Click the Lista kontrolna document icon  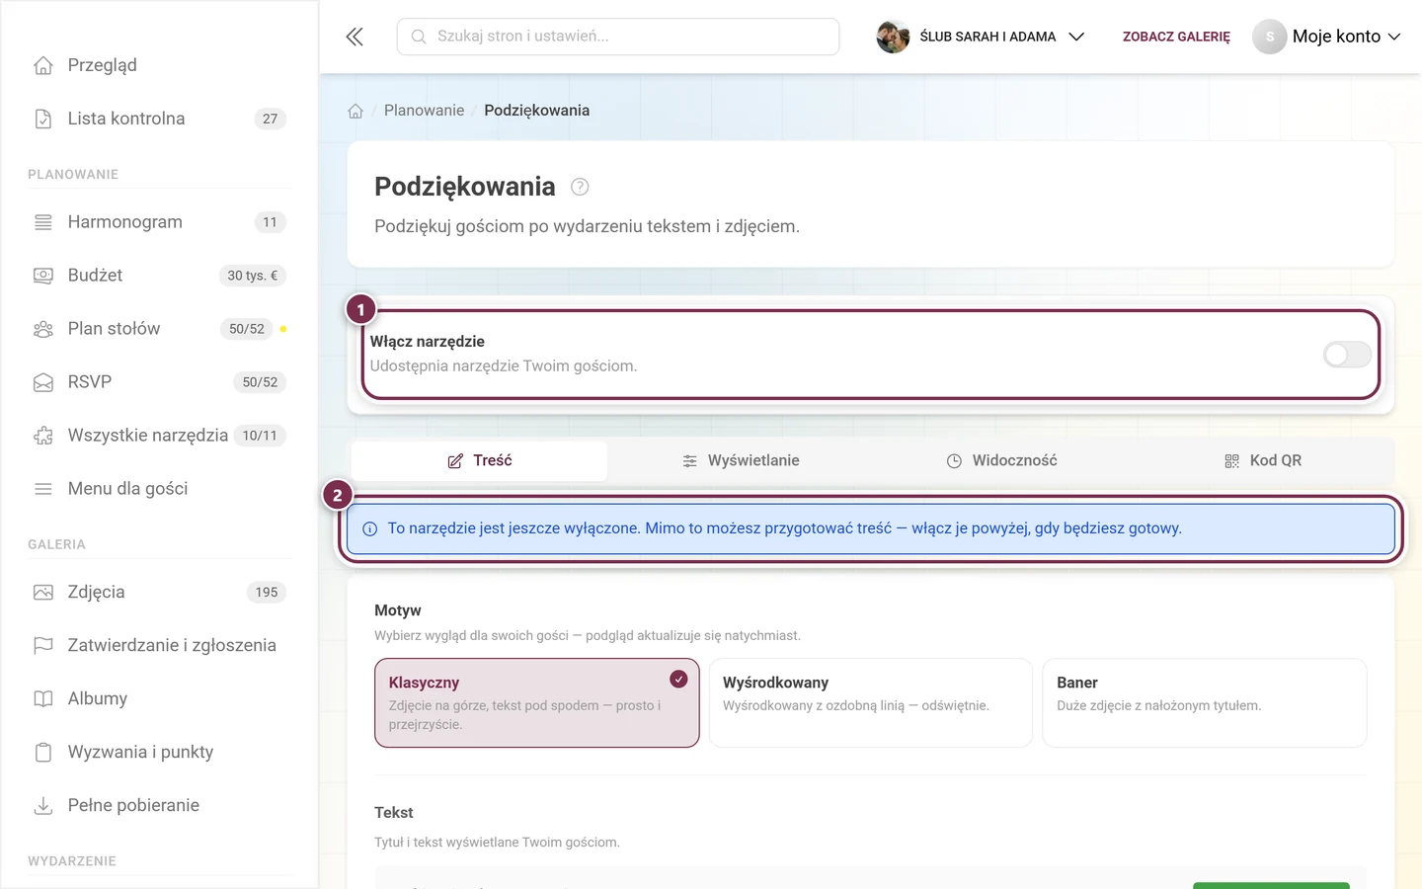(43, 119)
